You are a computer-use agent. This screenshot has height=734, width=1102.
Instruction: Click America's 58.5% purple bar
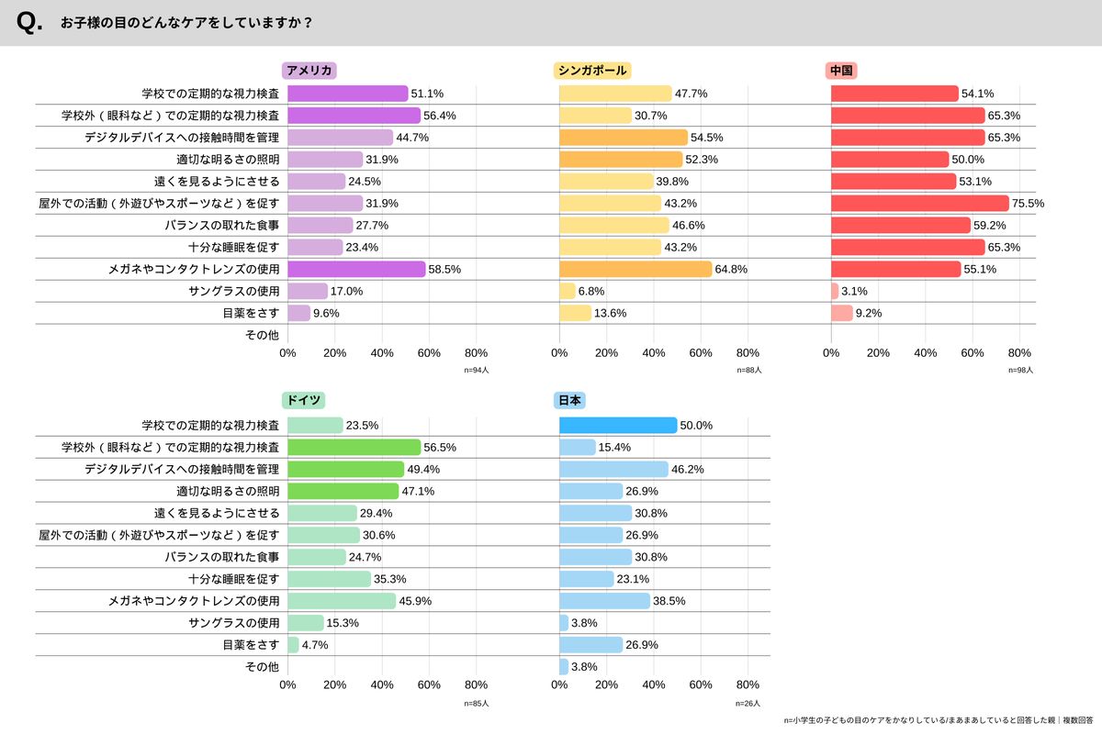coord(356,269)
